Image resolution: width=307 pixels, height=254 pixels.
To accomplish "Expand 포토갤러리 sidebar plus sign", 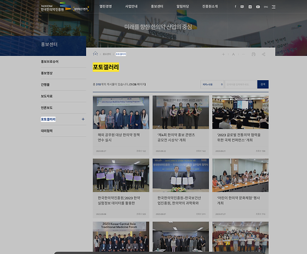I will click(x=83, y=119).
